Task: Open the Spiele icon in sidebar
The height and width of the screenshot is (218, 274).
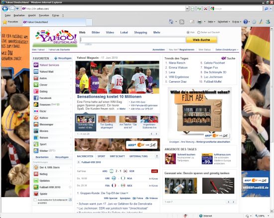Action: [36, 194]
